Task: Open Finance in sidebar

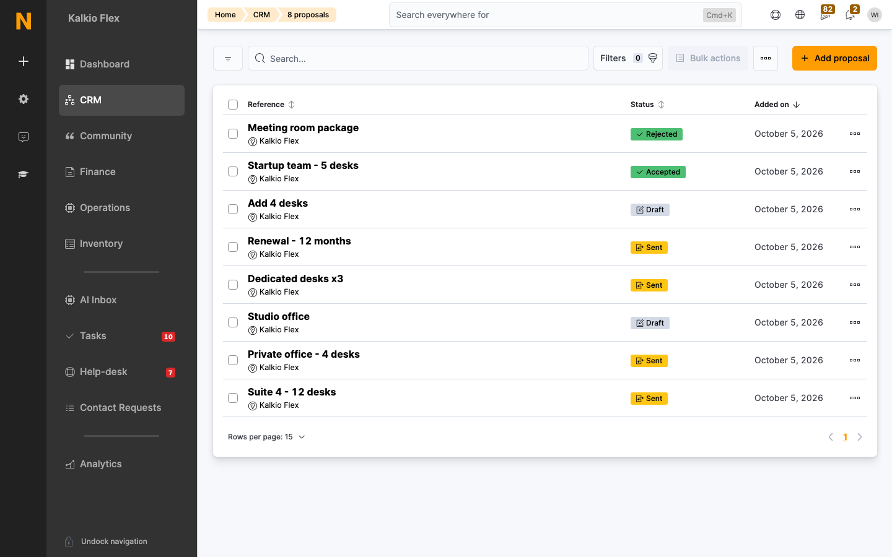Action: (121, 172)
